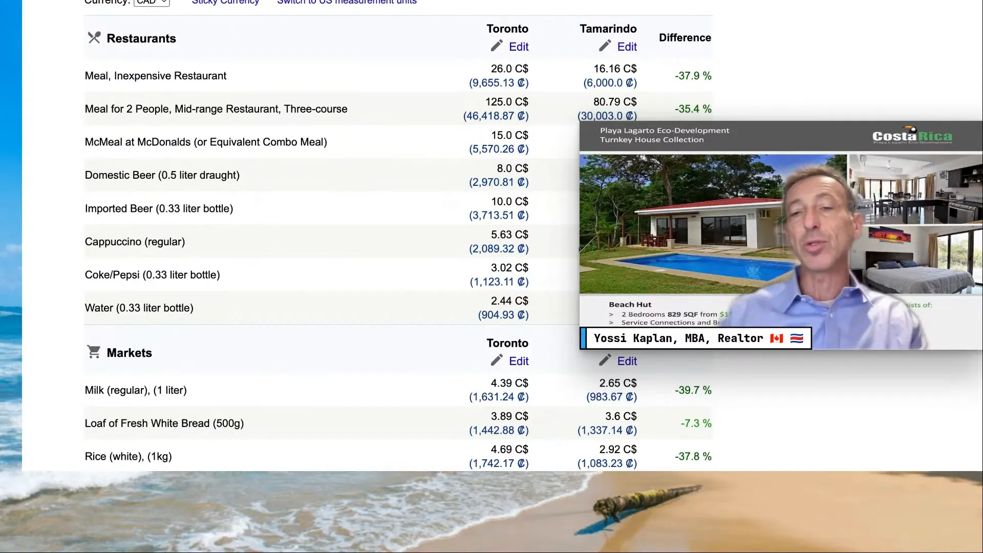Click Toronto column header in Markets
This screenshot has height=553, width=983.
click(507, 343)
